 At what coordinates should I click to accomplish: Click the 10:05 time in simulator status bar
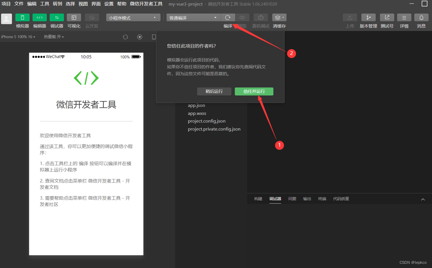(86, 57)
